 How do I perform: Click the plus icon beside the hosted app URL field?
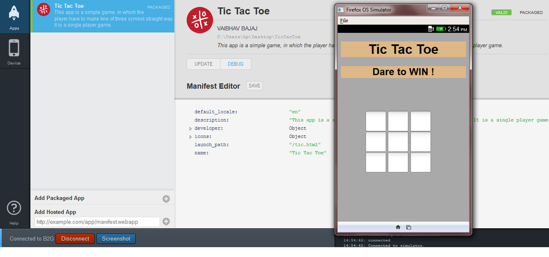click(x=166, y=221)
